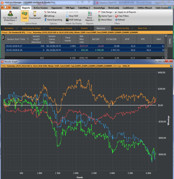Close the Cash Results Graph tab
This screenshot has height=179, width=174.
click(x=44, y=28)
